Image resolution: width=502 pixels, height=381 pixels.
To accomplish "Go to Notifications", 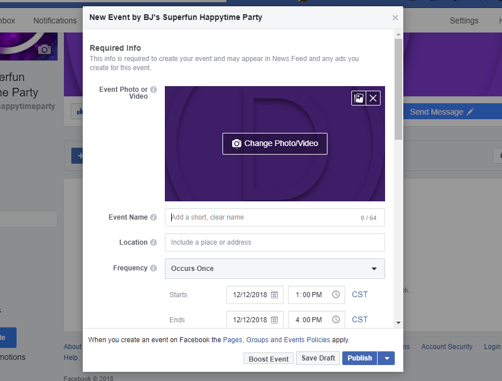I will (x=55, y=21).
